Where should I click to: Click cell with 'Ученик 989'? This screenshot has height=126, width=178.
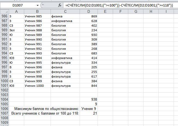(37, 35)
